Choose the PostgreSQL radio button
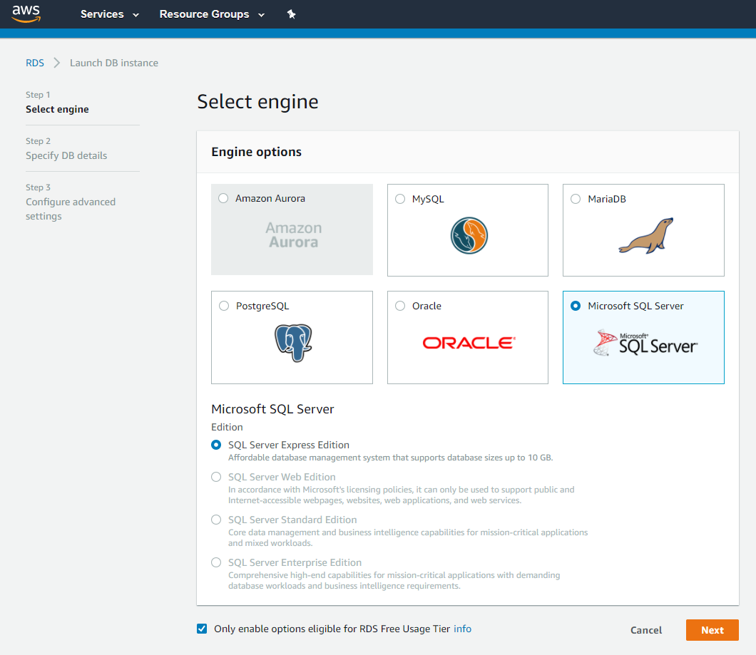The height and width of the screenshot is (655, 756). (224, 306)
